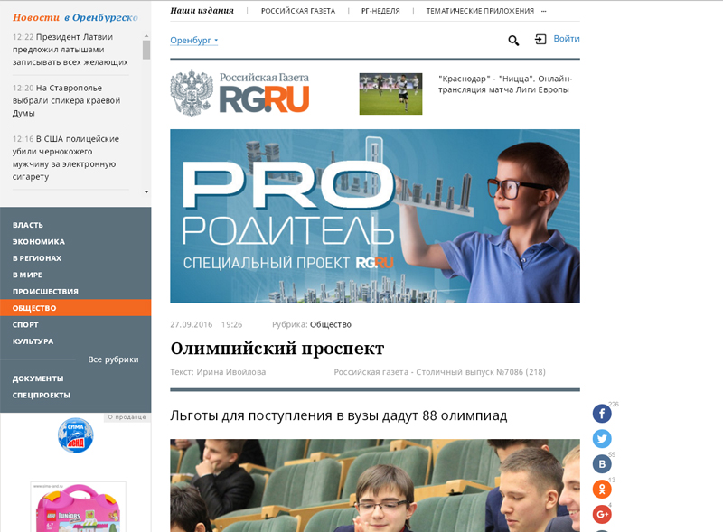
Task: Open the Сима-ленд advertiser logo
Action: coord(76,435)
